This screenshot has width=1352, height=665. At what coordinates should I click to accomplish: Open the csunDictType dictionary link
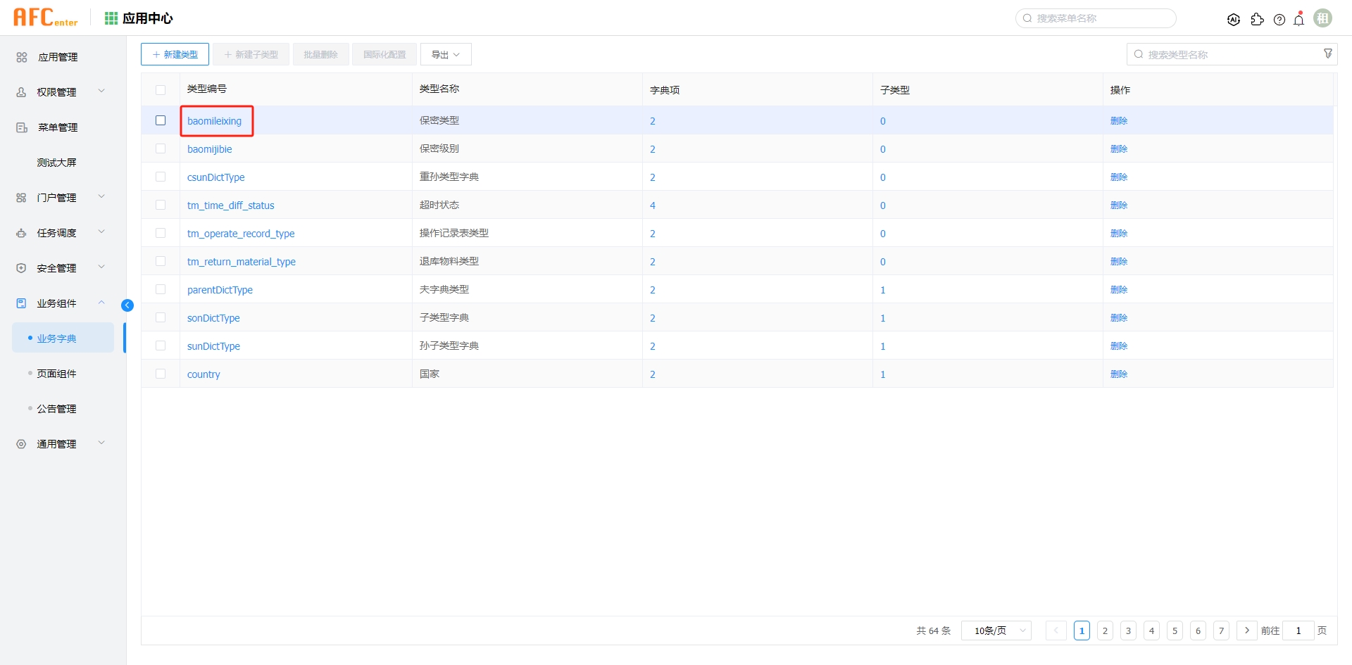[x=215, y=177]
